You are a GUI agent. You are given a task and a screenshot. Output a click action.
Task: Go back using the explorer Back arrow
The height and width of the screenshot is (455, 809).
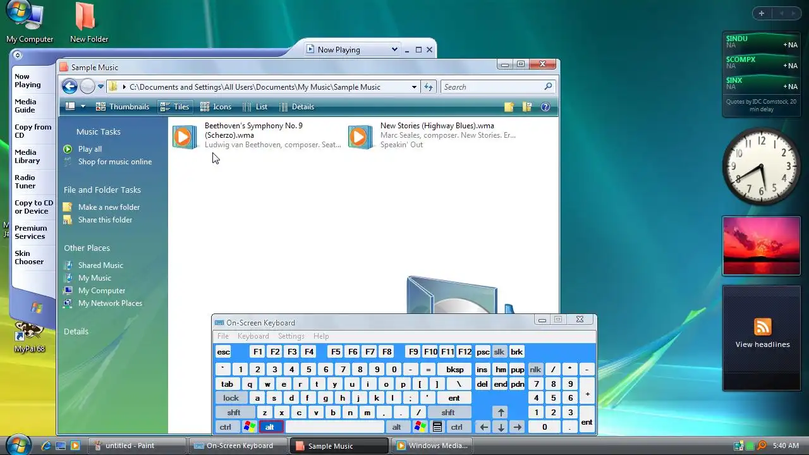(x=70, y=87)
